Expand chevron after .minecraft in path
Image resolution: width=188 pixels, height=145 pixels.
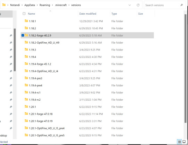pos(69,5)
